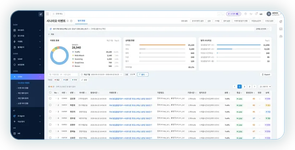Image resolution: width=295 pixels, height=150 pixels.
Task: Click the blue-outlined filter button
Action: coord(143,74)
